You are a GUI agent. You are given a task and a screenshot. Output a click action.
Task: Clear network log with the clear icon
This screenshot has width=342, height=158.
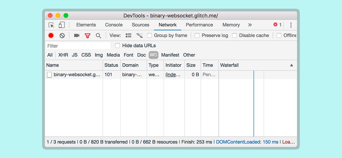click(62, 35)
